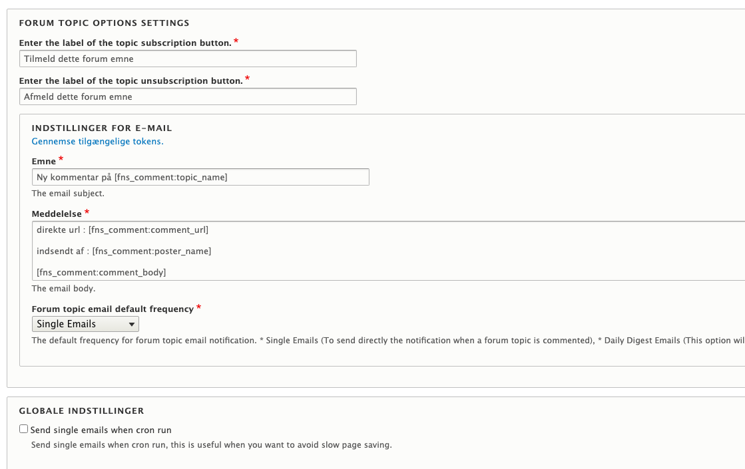The height and width of the screenshot is (469, 745).
Task: Open the Forum topic email default frequency dropdown
Action: (85, 324)
